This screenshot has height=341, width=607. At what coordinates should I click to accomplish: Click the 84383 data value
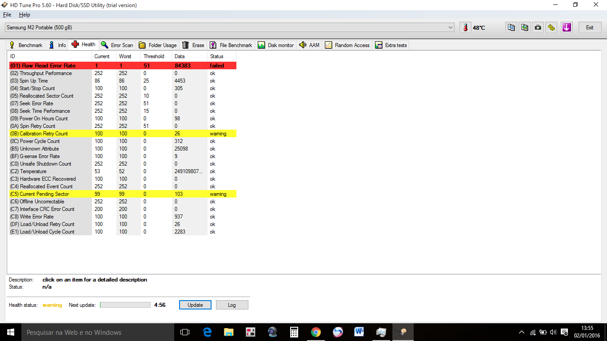pos(183,66)
